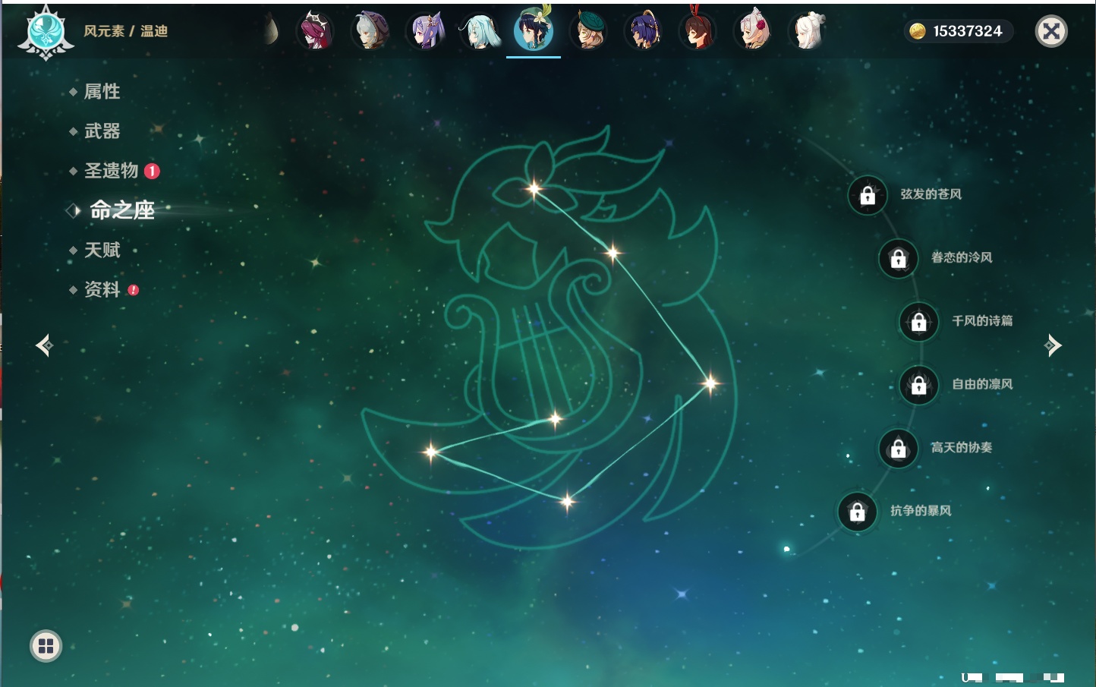Open the locked constellation 抗争的暴风
The width and height of the screenshot is (1096, 687).
[857, 512]
